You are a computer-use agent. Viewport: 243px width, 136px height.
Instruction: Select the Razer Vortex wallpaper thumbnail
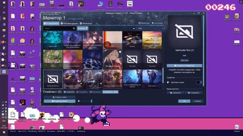[53, 40]
